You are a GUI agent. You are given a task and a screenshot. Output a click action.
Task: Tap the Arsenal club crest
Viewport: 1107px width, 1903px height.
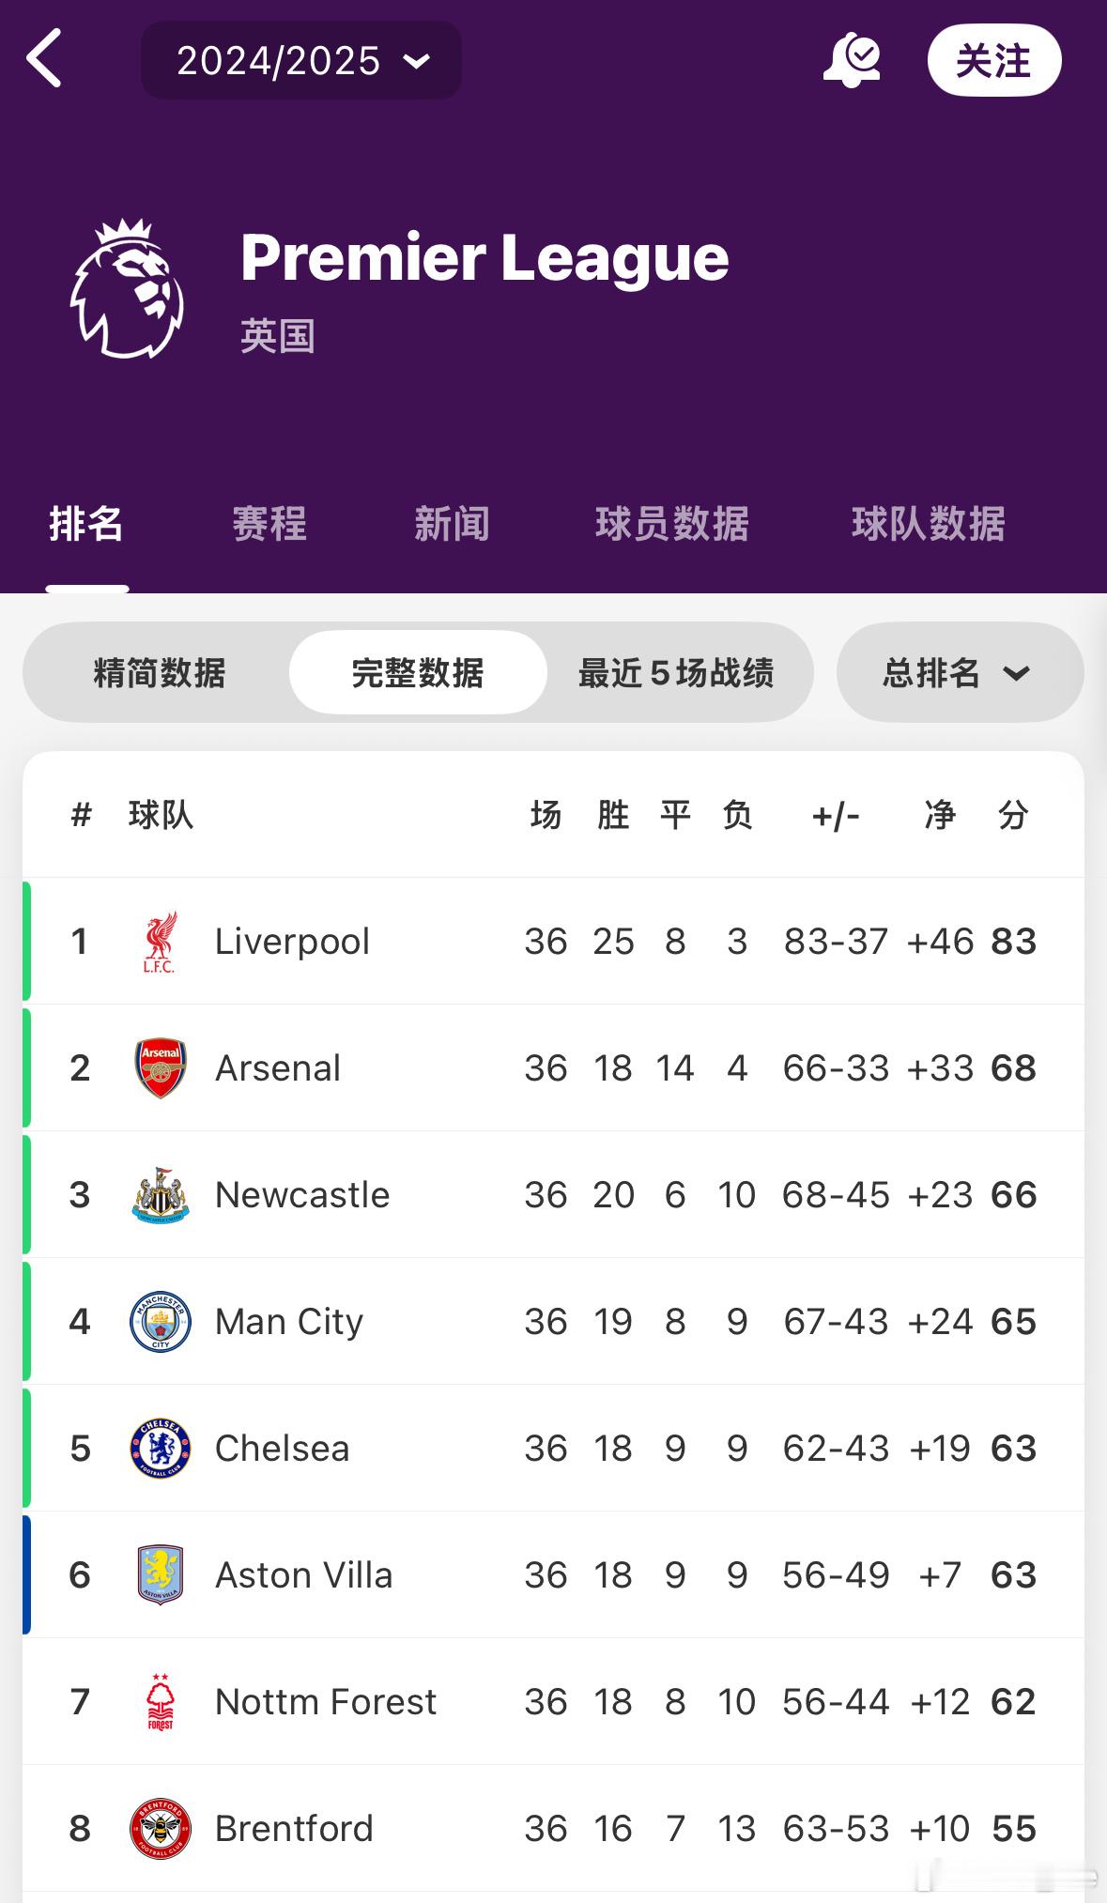[x=161, y=1068]
